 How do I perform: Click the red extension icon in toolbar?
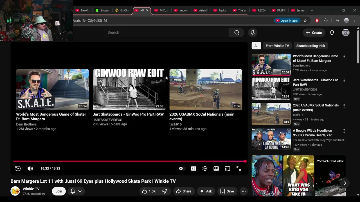[317, 20]
